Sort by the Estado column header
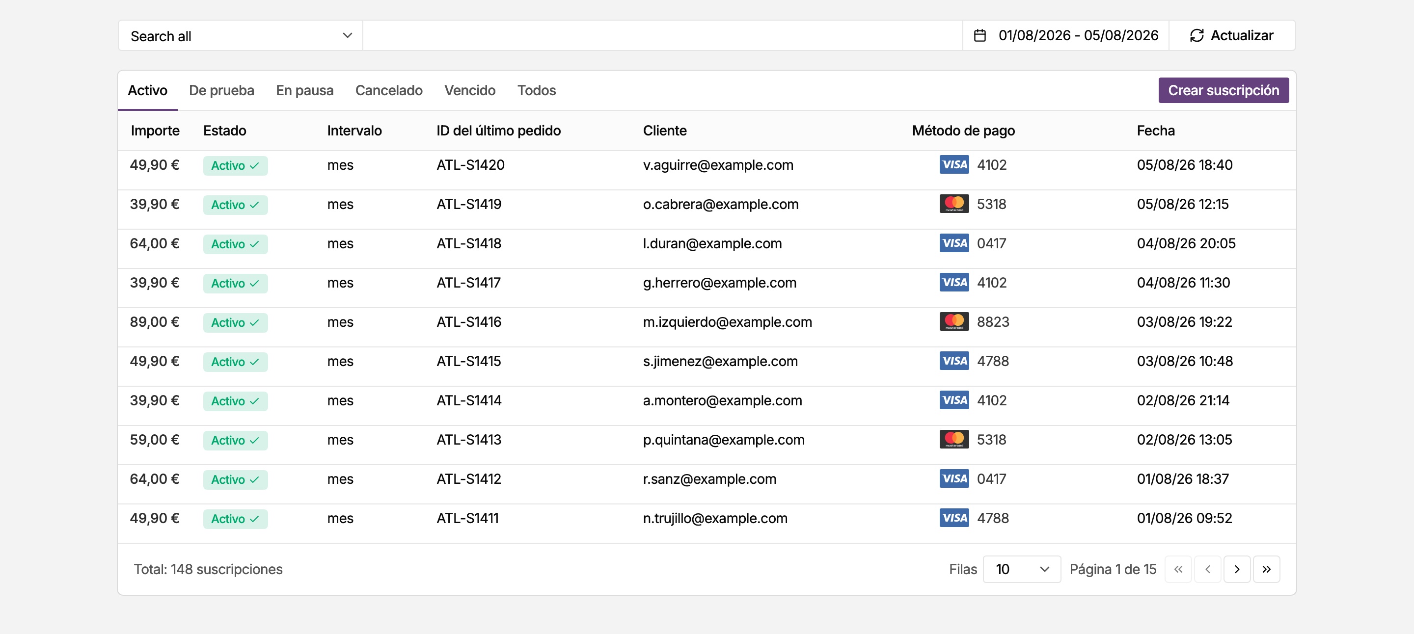Image resolution: width=1414 pixels, height=634 pixels. coord(224,131)
